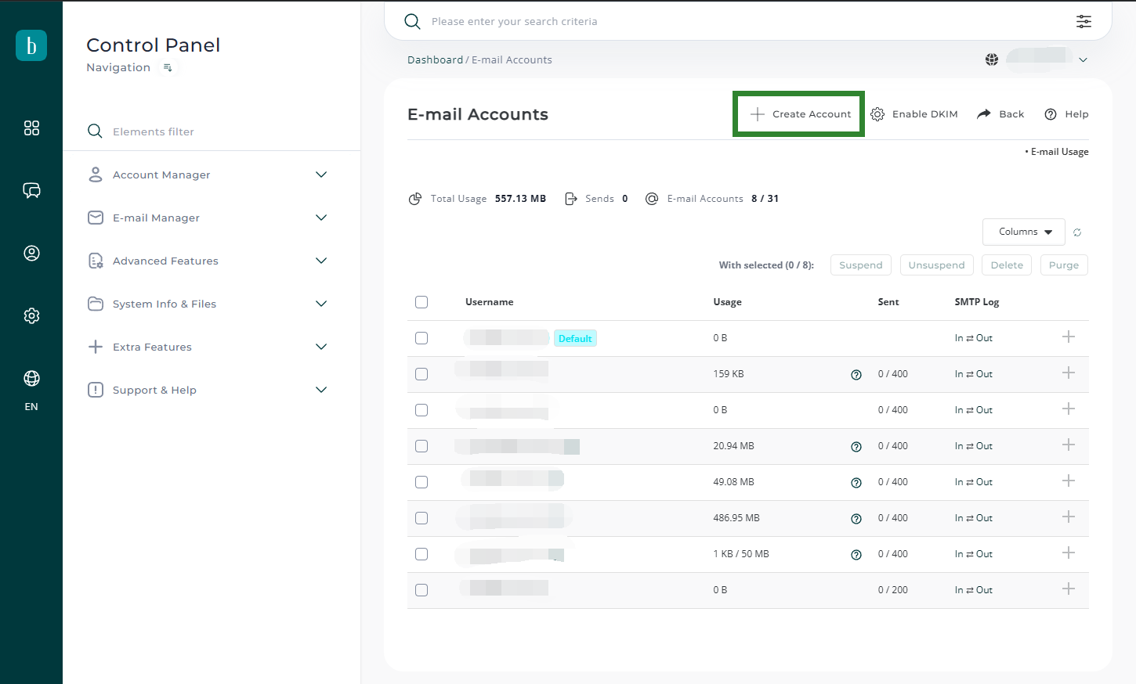
Task: Click the Create Account button
Action: (799, 114)
